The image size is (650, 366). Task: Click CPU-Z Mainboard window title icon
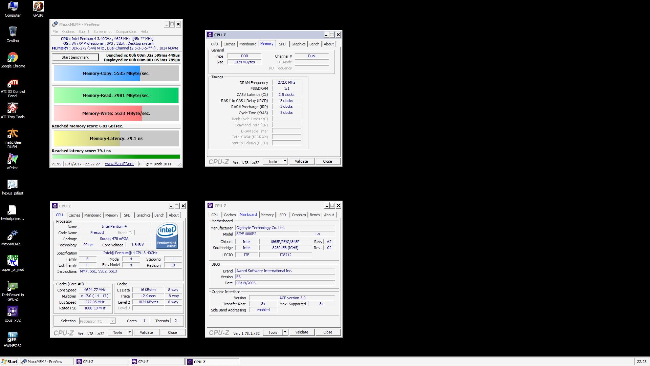(210, 205)
